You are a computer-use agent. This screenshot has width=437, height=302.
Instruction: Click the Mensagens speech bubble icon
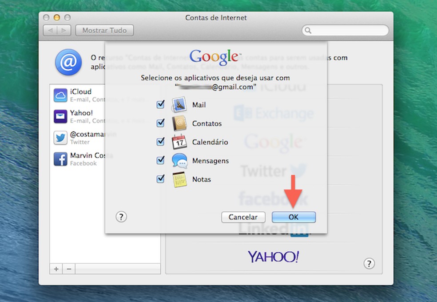[x=179, y=160]
